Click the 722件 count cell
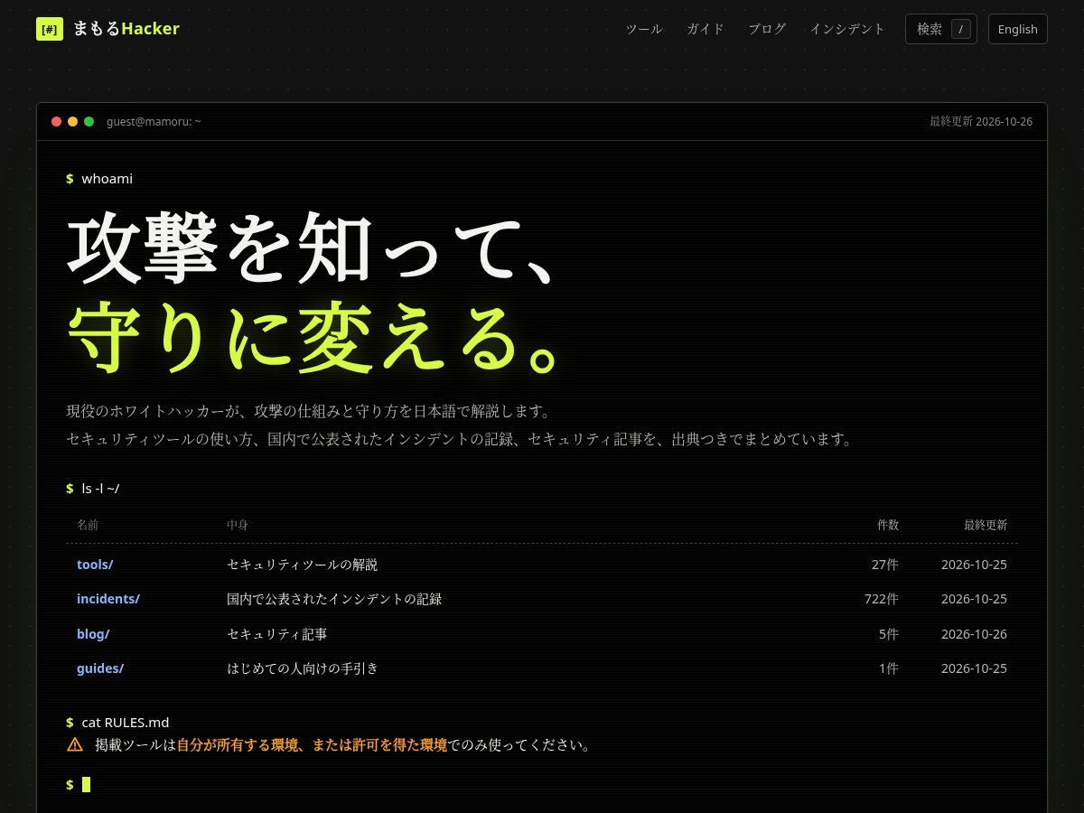This screenshot has height=813, width=1084. 882,599
